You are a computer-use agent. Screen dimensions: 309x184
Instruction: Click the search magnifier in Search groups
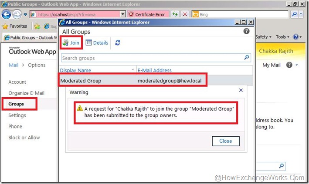[247, 57]
